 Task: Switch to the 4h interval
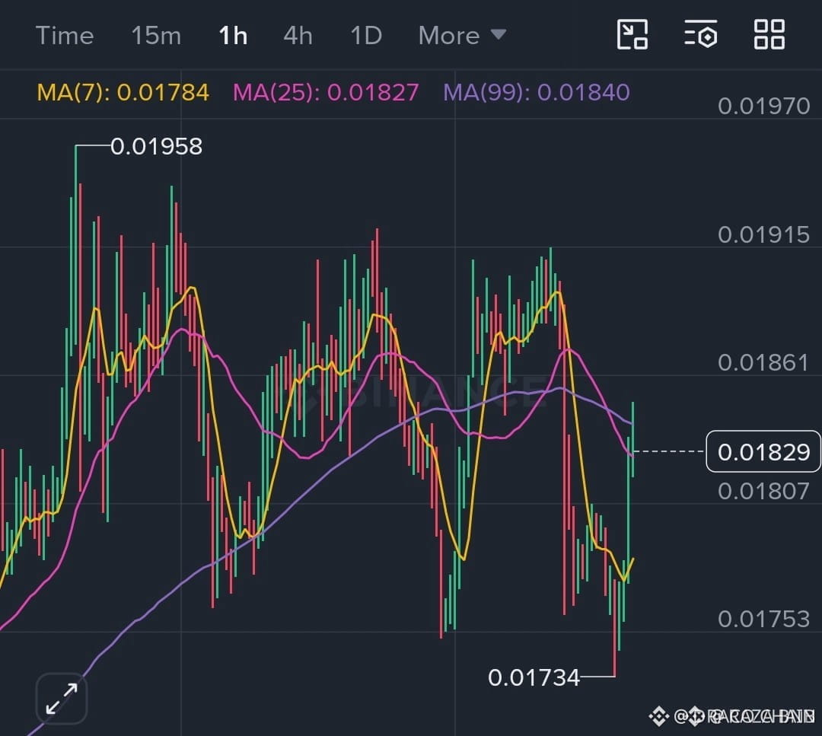point(298,36)
